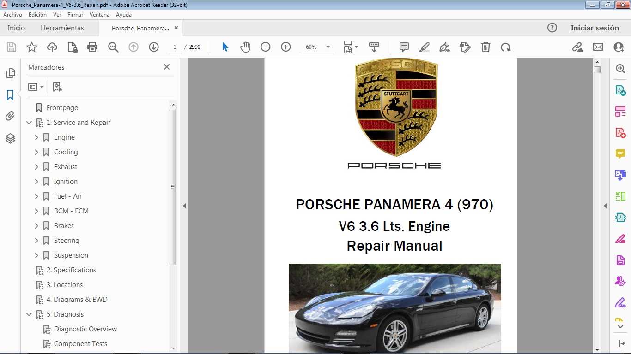The height and width of the screenshot is (354, 631).
Task: Open the Edición menu
Action: tap(37, 15)
